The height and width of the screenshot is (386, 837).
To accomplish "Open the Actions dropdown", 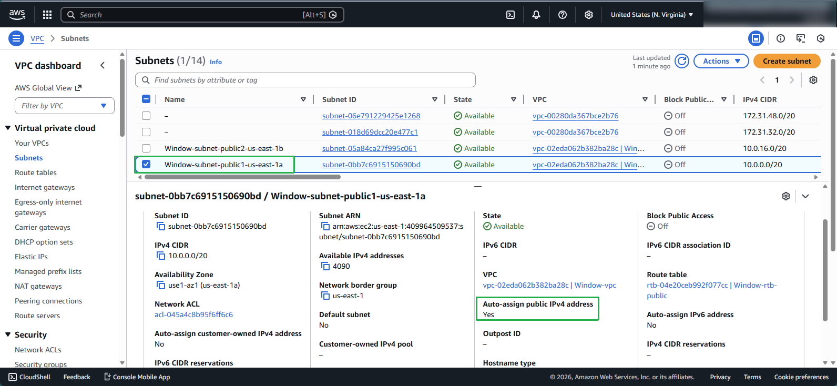I will 721,61.
